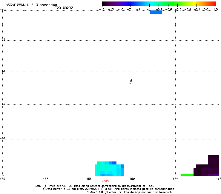Click the dark purple data block at the bottom right
Screen dimensions: 221x194
(x=206, y=166)
